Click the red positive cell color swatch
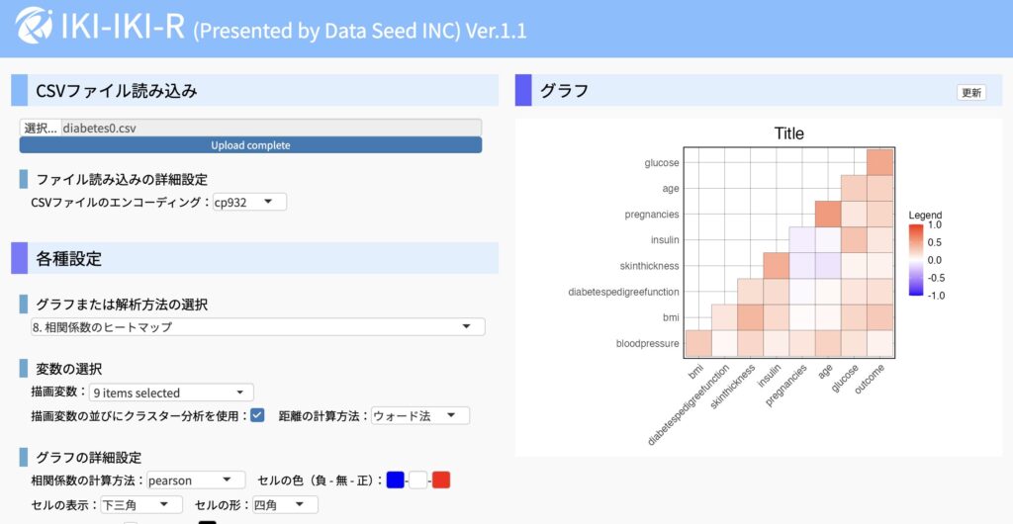Image resolution: width=1013 pixels, height=524 pixels. tap(441, 480)
